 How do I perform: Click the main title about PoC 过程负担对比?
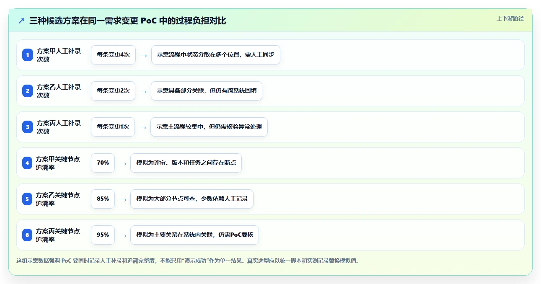click(128, 21)
